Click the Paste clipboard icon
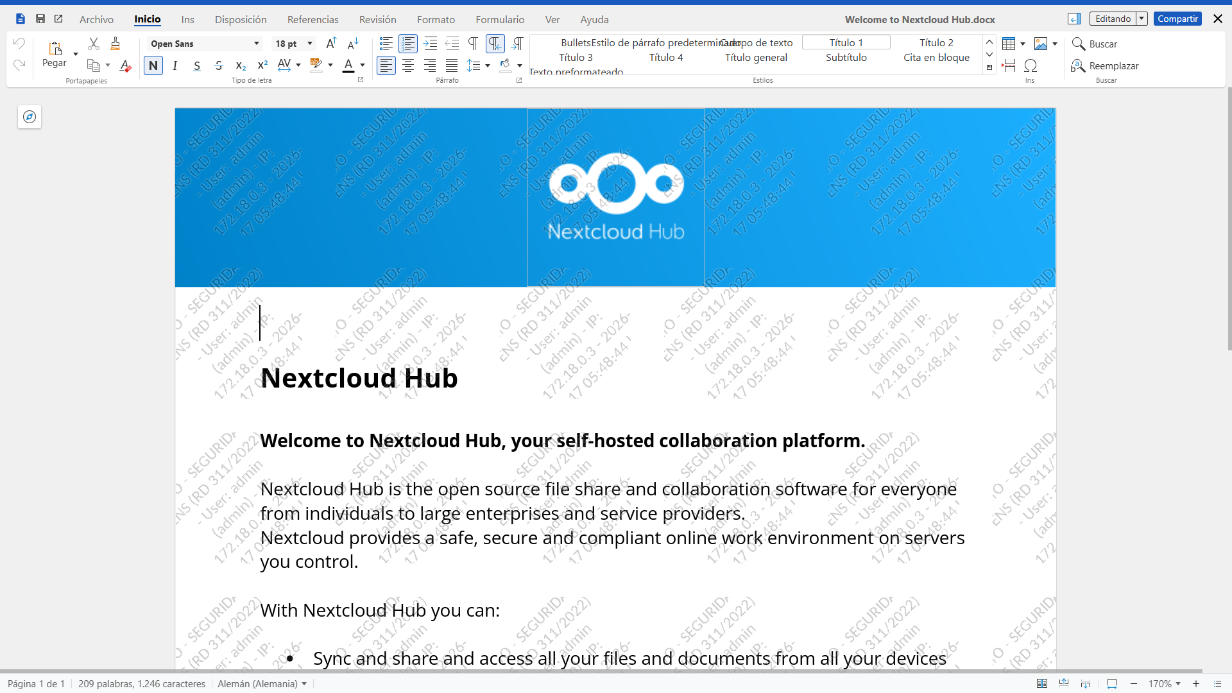The height and width of the screenshot is (693, 1232). [55, 49]
